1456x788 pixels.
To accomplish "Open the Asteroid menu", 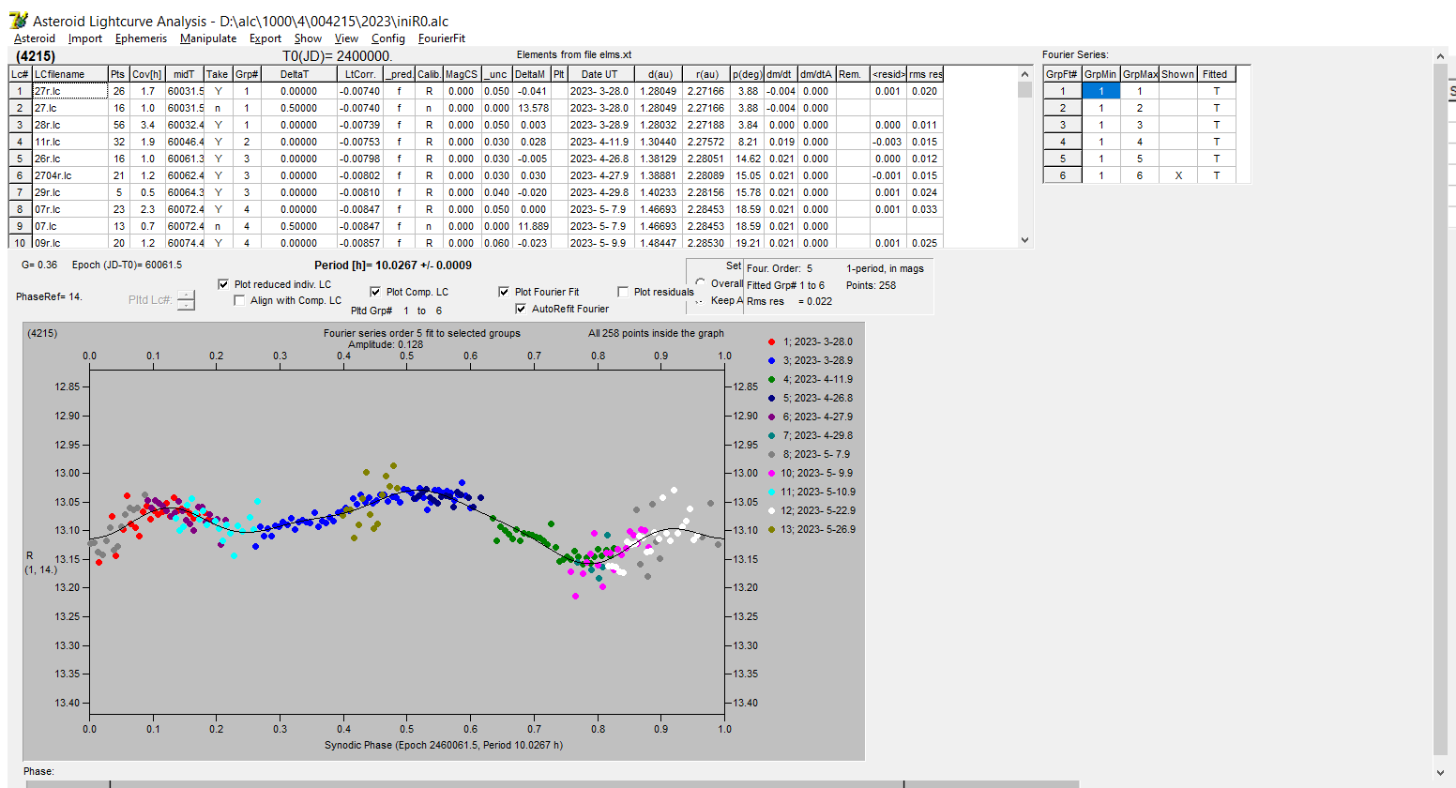I will pos(35,38).
